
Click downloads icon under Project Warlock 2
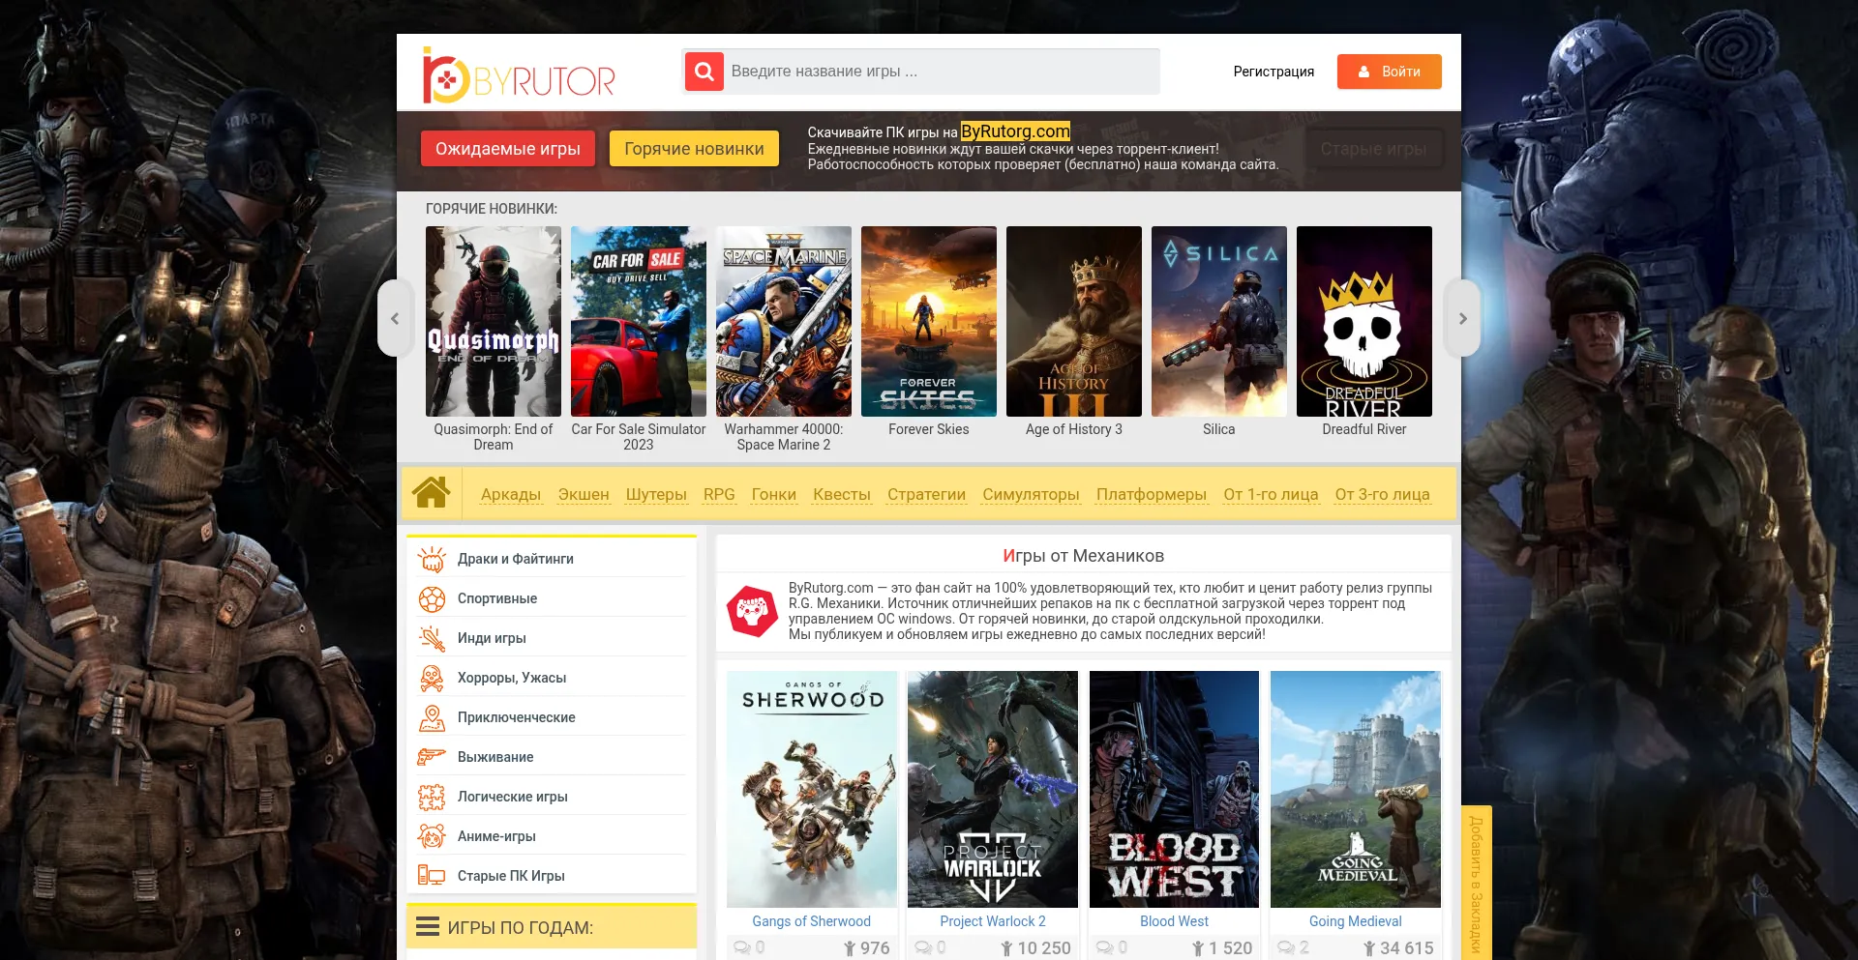1006,948
